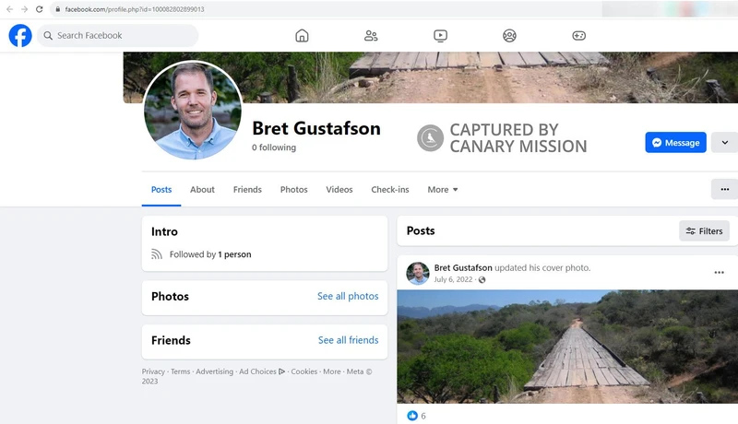Switch to the About tab

(202, 190)
